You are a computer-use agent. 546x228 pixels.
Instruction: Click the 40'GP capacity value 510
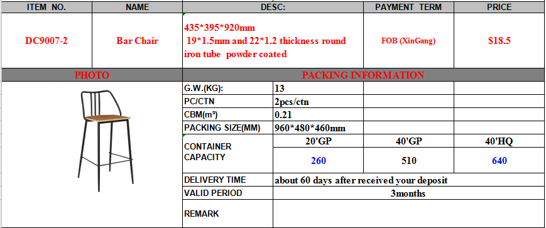(409, 160)
